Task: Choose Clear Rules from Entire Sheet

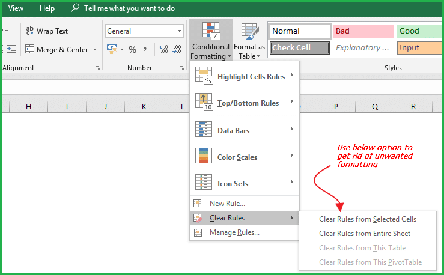Action: click(x=365, y=234)
